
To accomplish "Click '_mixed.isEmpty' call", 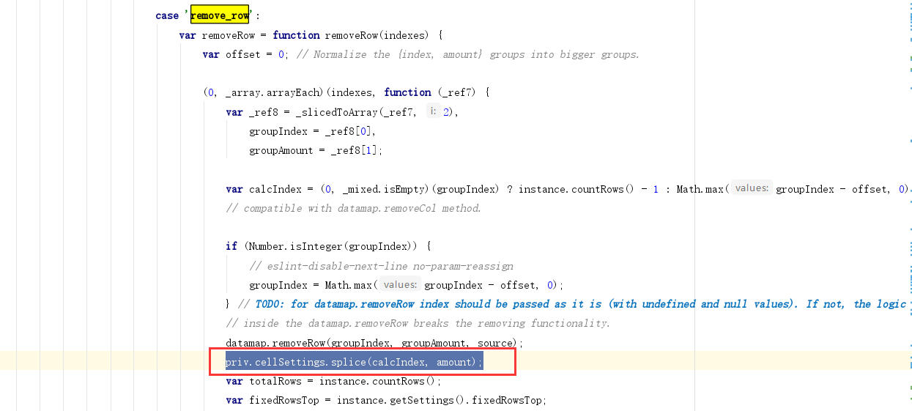I will (x=382, y=189).
